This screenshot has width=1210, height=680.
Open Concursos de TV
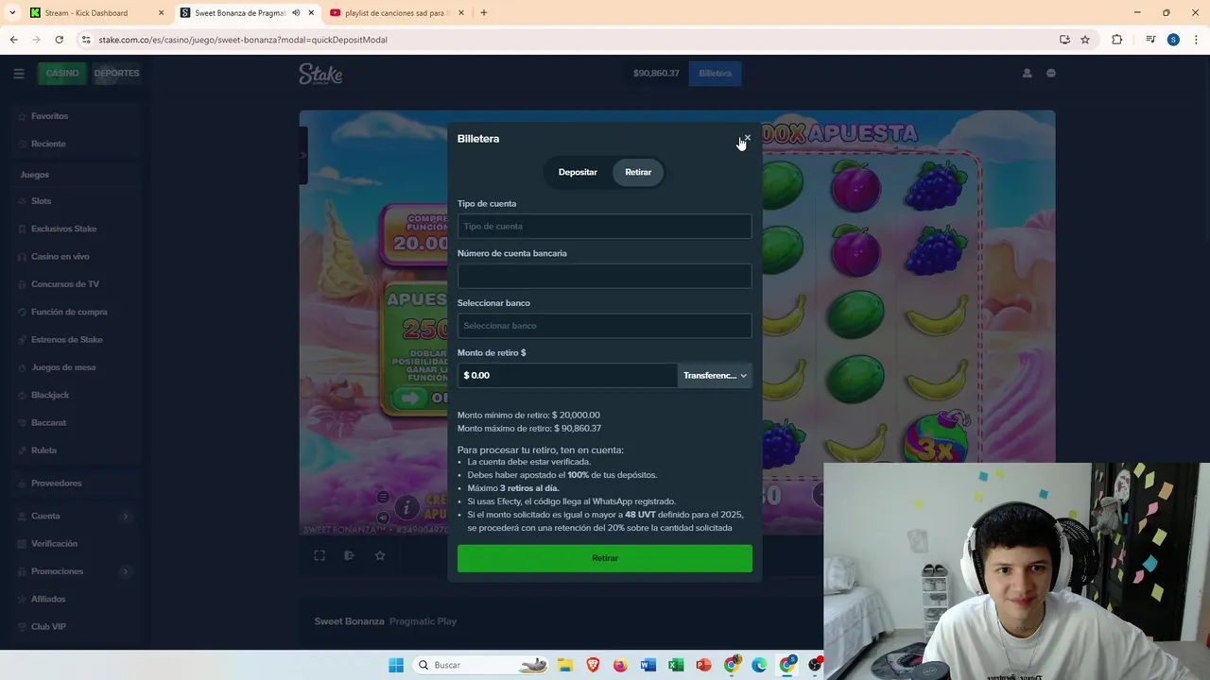[64, 284]
